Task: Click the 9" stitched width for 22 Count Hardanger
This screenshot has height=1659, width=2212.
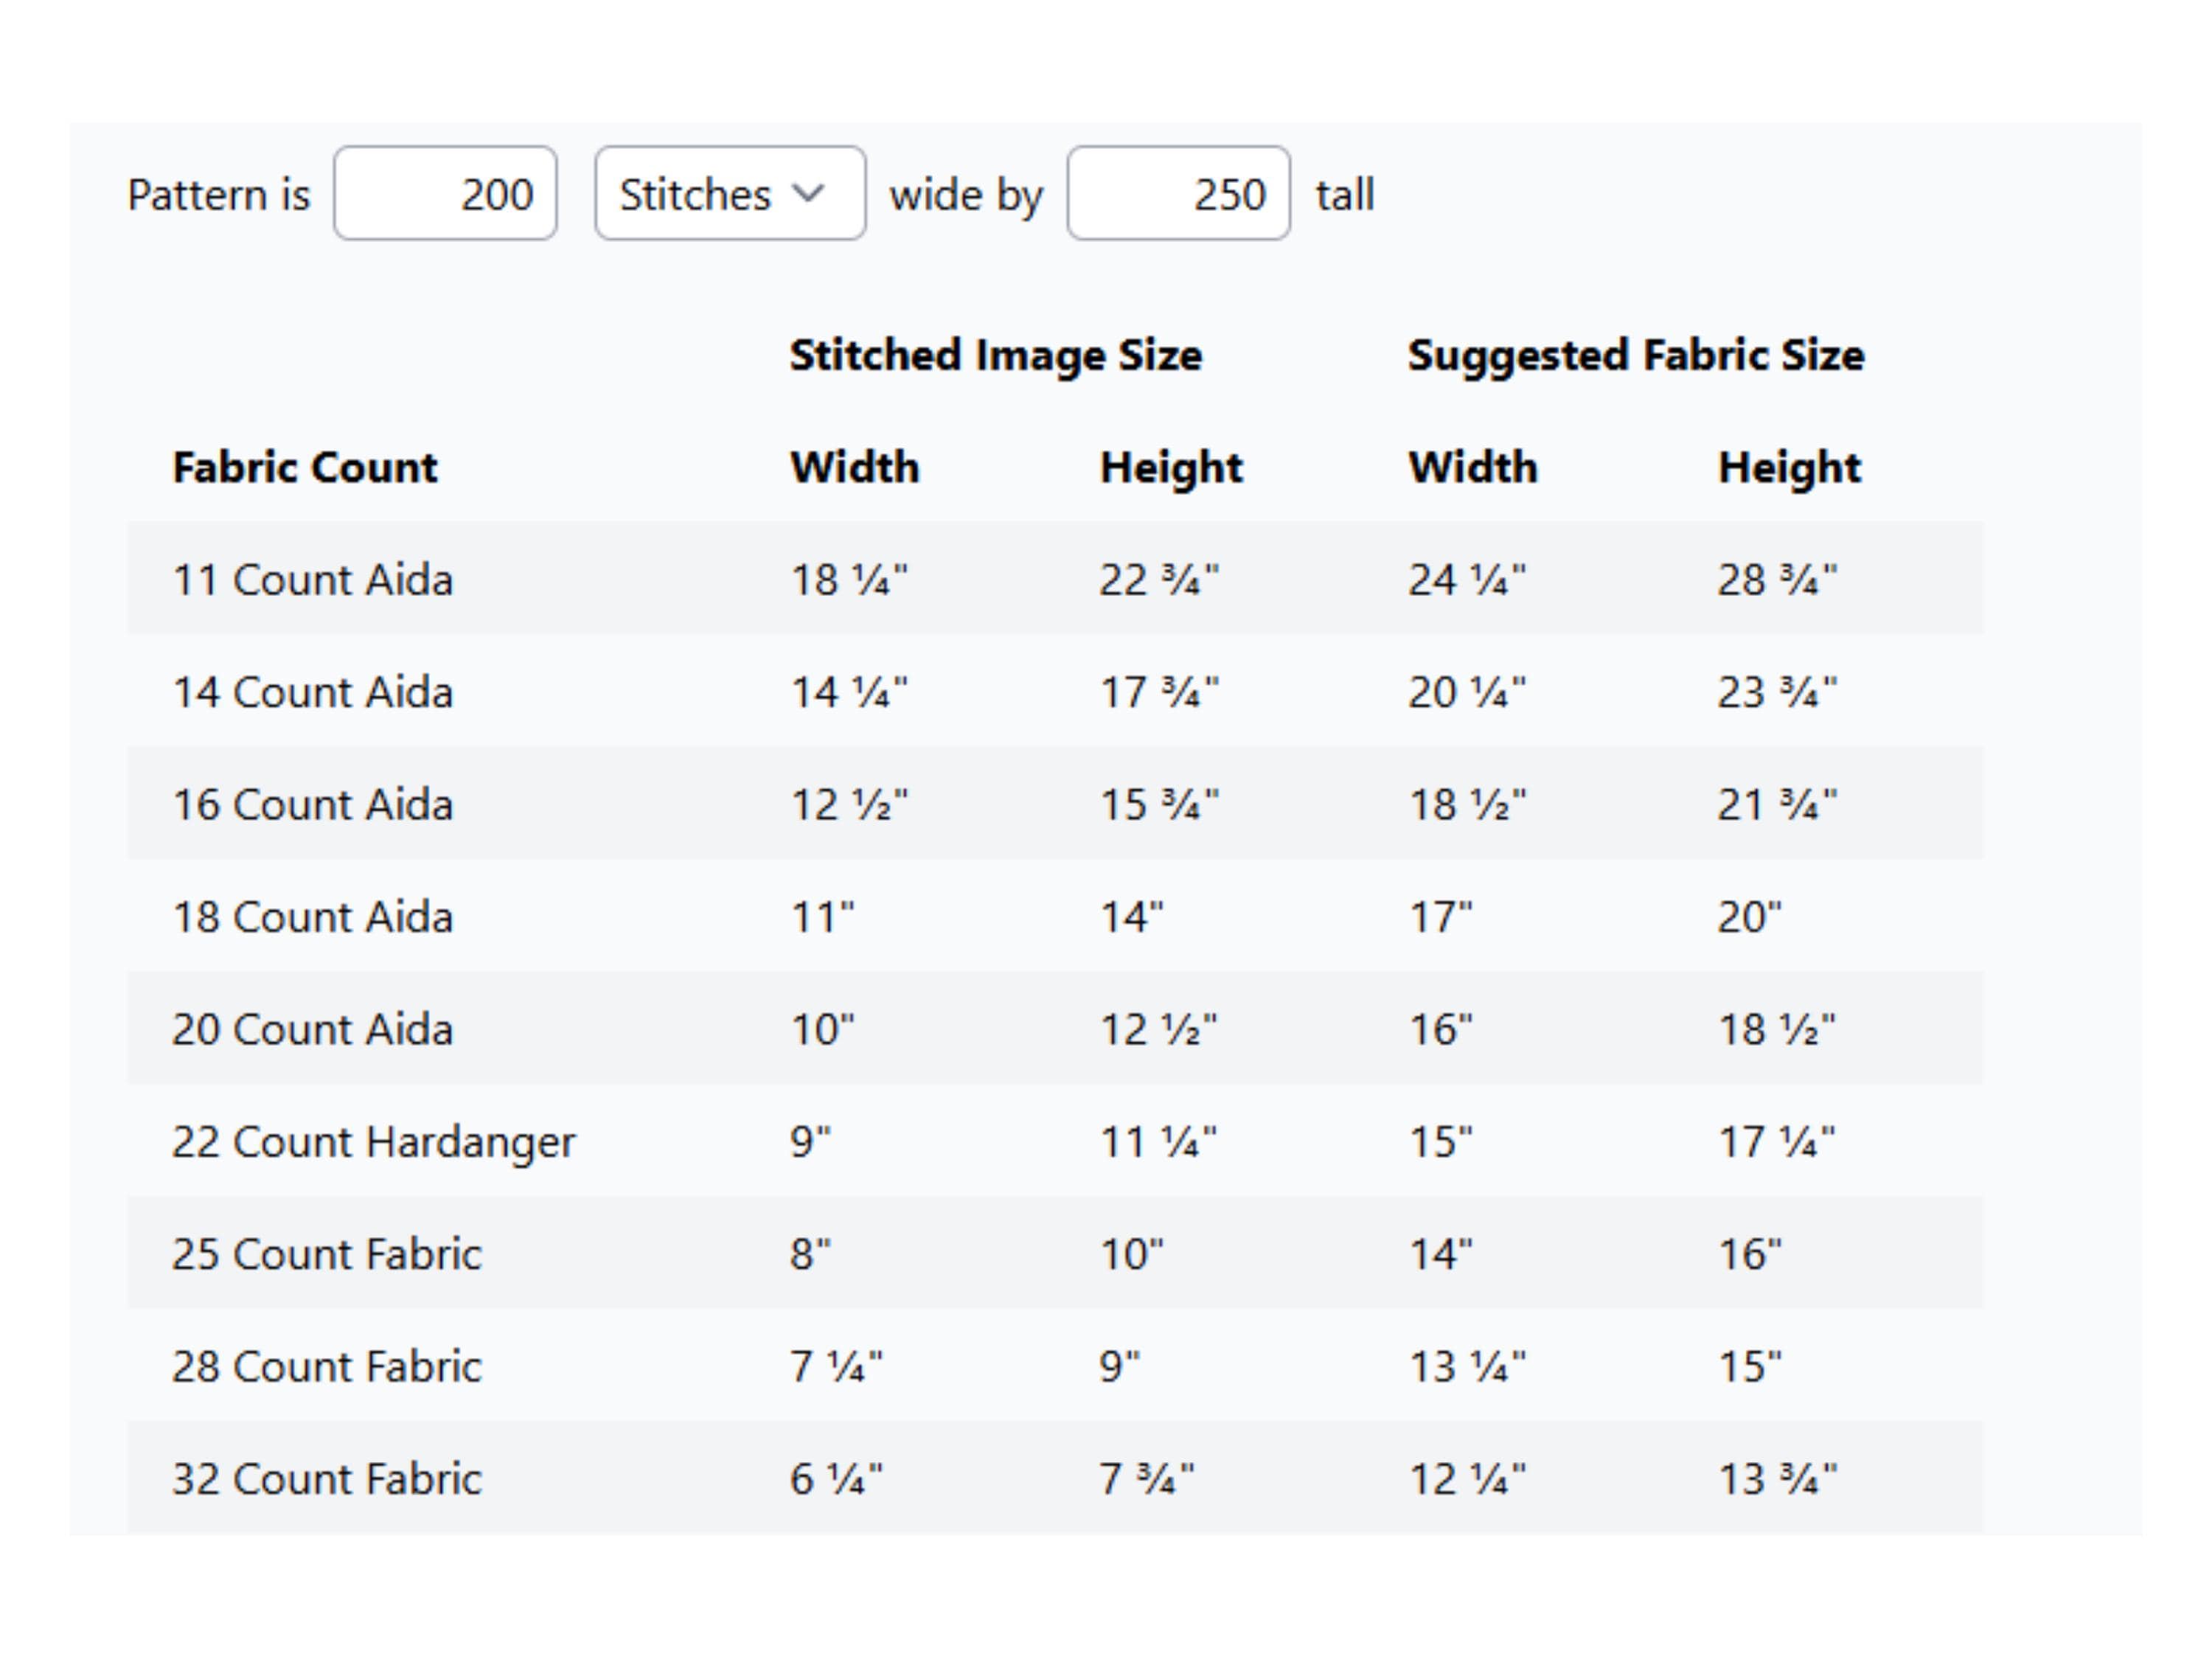Action: click(810, 1142)
